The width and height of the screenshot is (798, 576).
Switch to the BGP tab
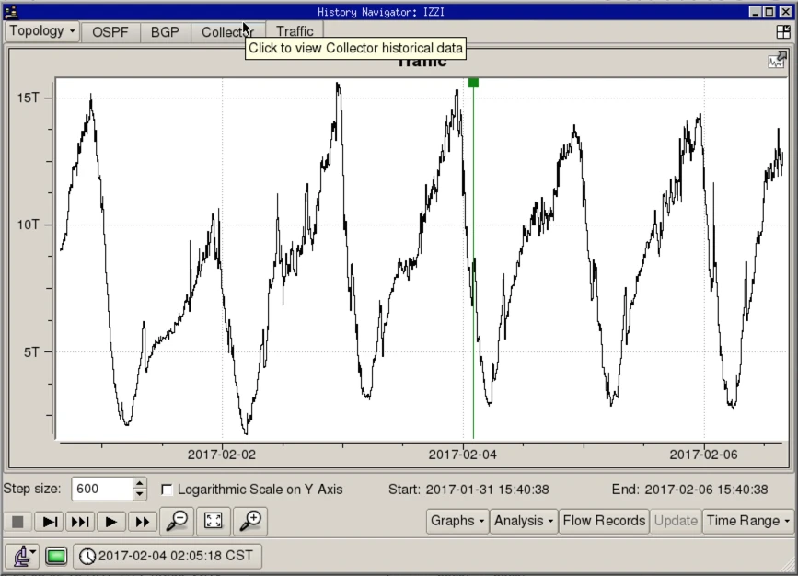click(165, 32)
